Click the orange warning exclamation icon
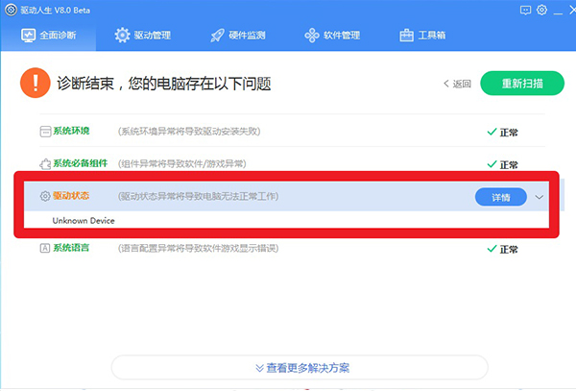This screenshot has width=576, height=391. (36, 83)
